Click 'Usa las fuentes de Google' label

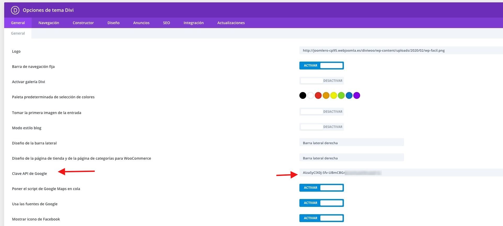[35, 204]
